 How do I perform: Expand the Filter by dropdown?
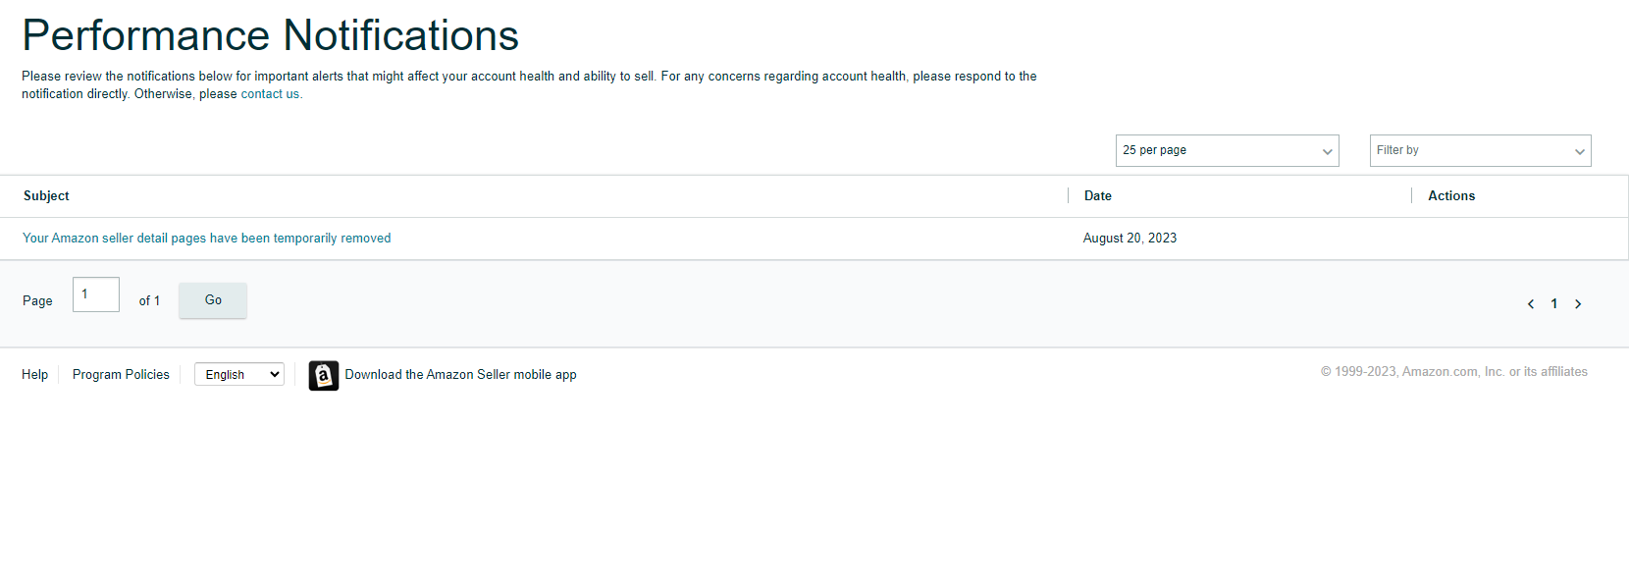tap(1480, 150)
